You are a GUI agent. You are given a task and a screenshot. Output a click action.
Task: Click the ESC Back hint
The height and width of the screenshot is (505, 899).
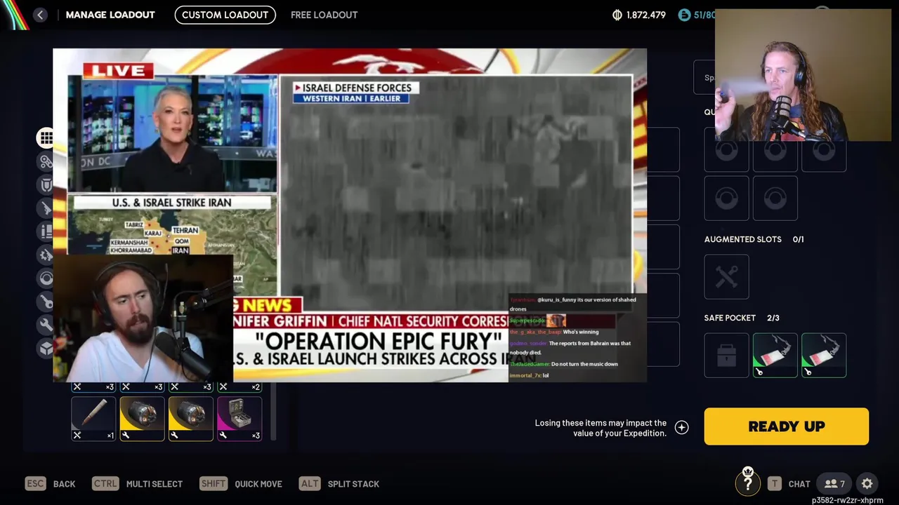tap(50, 484)
